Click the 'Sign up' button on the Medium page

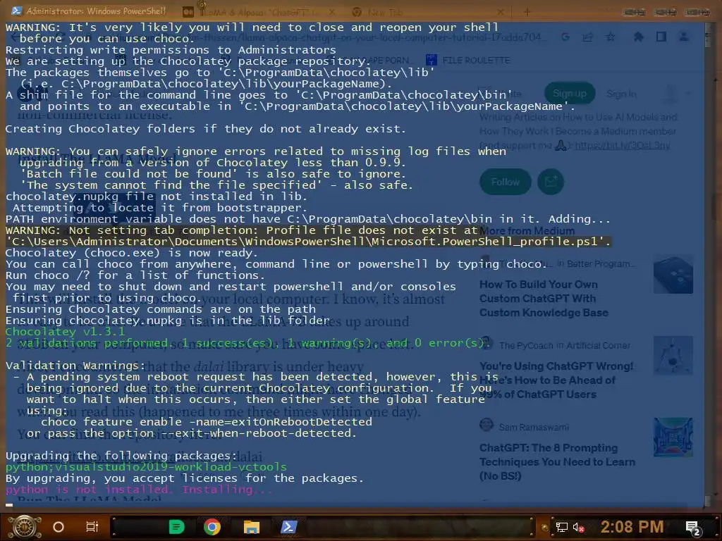(x=570, y=94)
